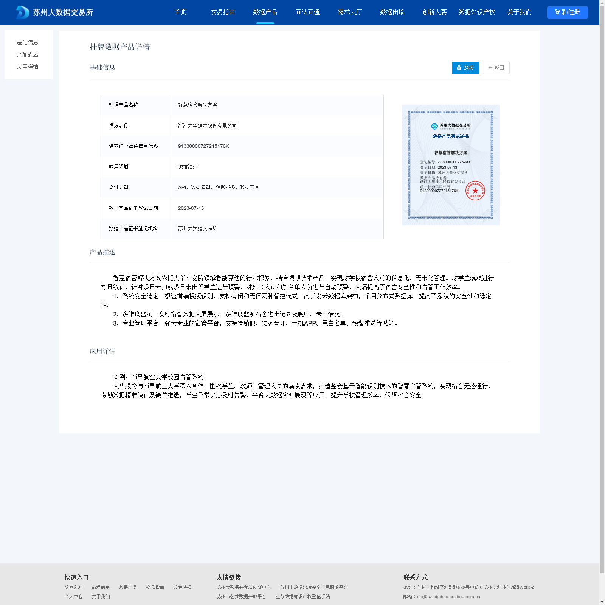Click the scrollbar up arrow

(602, 2)
